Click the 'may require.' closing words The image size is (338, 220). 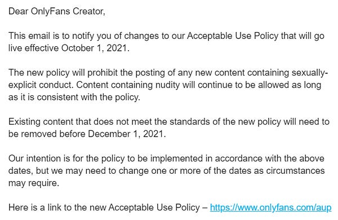(34, 183)
